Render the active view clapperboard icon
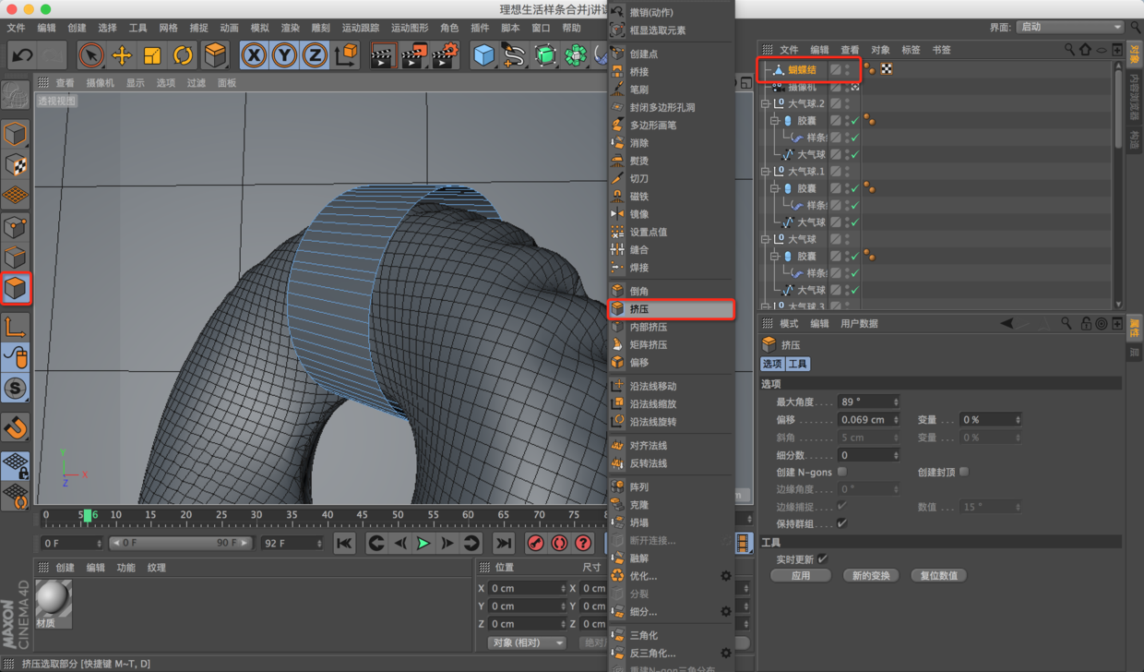The image size is (1144, 672). (x=383, y=55)
